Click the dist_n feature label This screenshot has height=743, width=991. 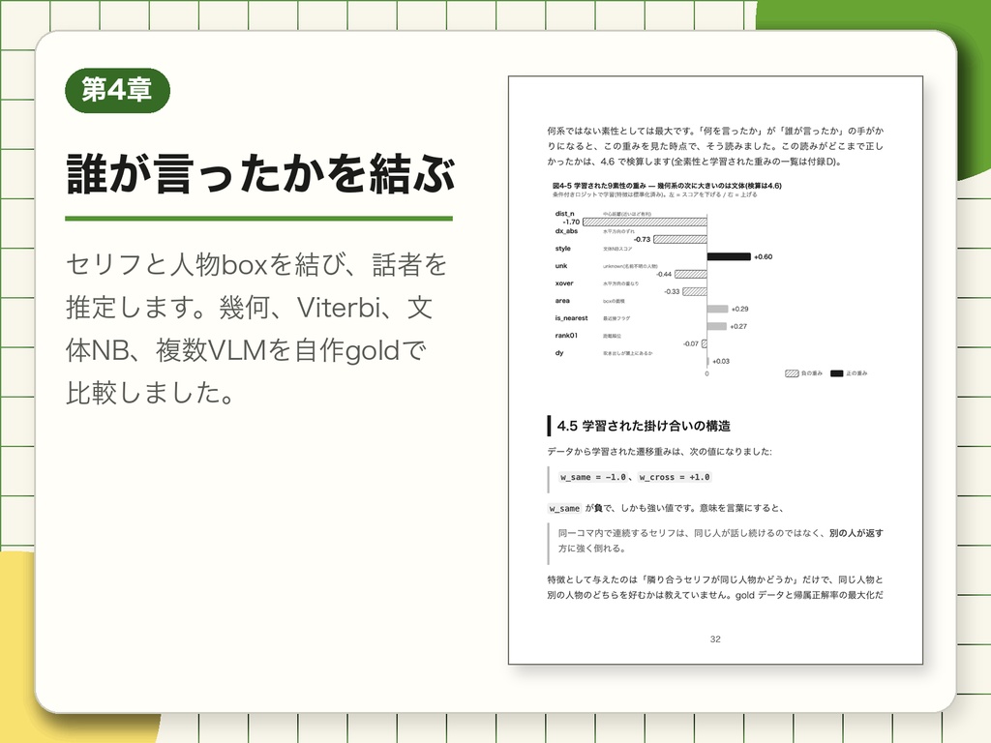pyautogui.click(x=564, y=214)
